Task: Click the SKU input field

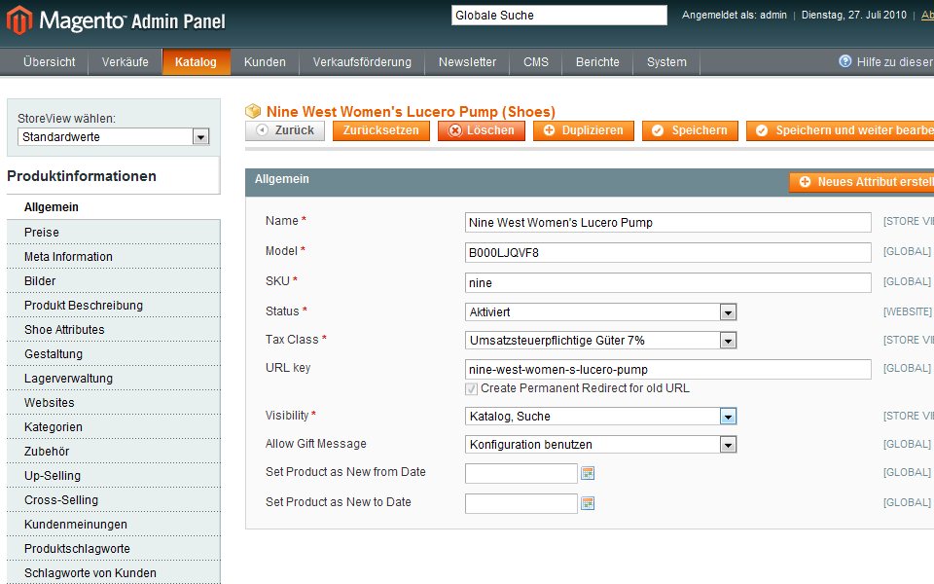Action: 667,282
